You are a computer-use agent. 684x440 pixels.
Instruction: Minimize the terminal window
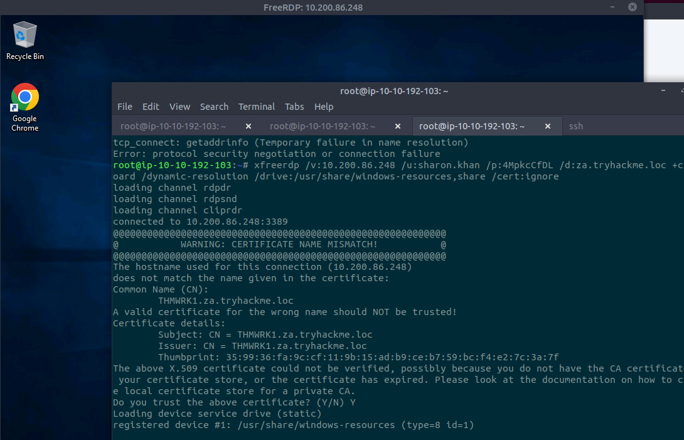coord(663,90)
